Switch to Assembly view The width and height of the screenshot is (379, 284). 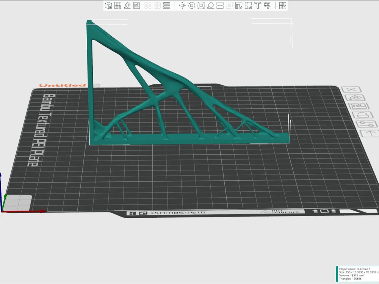[x=282, y=6]
